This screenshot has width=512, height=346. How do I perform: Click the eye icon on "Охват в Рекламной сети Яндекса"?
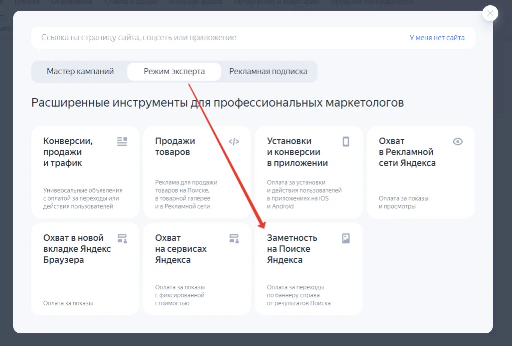pos(458,141)
